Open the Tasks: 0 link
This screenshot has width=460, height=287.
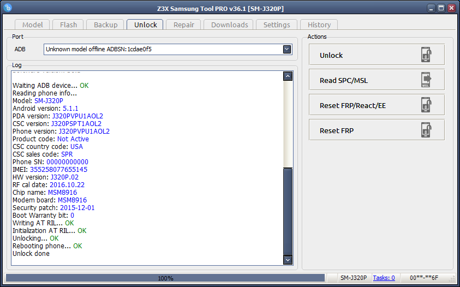point(384,278)
